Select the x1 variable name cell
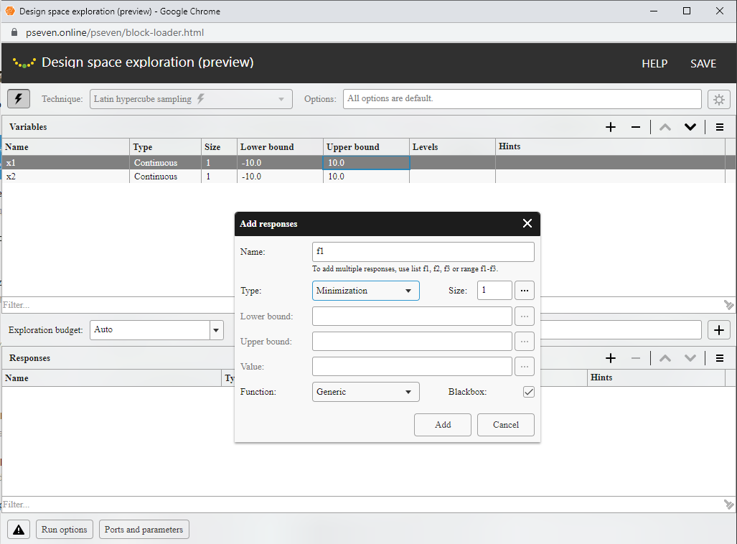This screenshot has height=544, width=737. click(66, 163)
